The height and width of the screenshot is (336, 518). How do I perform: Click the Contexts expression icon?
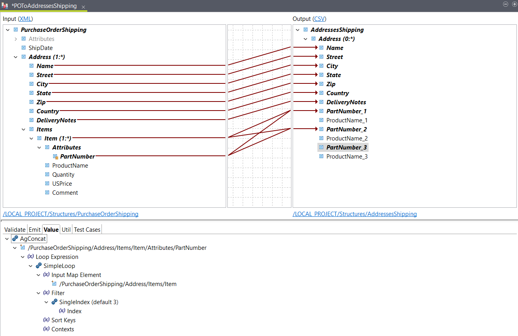tap(46, 329)
